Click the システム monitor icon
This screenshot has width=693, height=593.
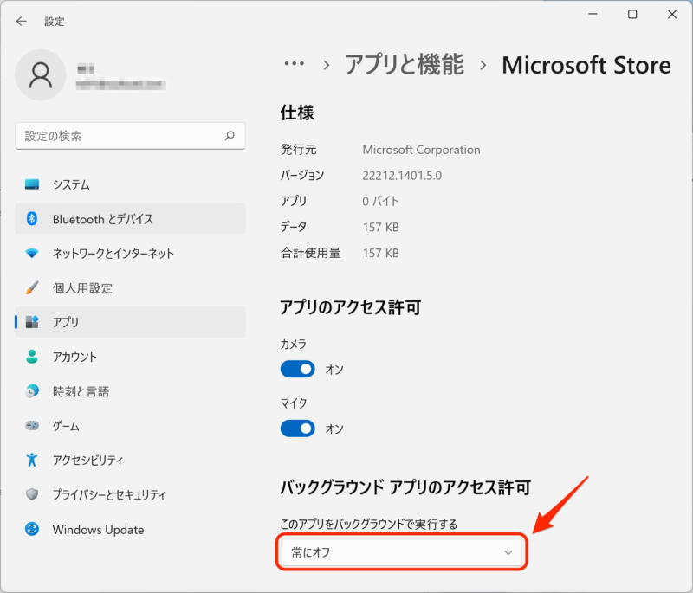click(x=32, y=184)
